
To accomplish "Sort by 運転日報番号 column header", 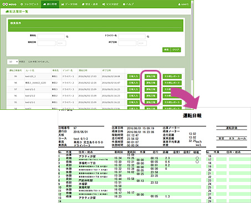I will click(x=16, y=70).
